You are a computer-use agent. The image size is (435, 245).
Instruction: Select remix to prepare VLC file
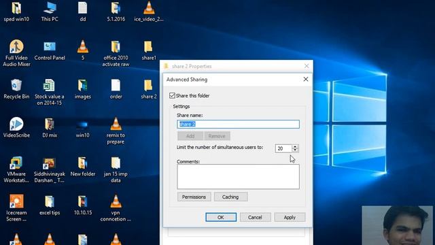[x=116, y=131]
